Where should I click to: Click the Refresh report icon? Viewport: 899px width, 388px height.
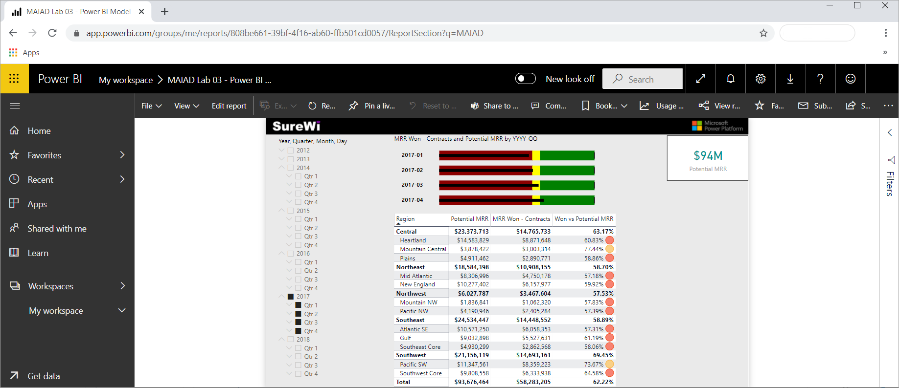[312, 106]
